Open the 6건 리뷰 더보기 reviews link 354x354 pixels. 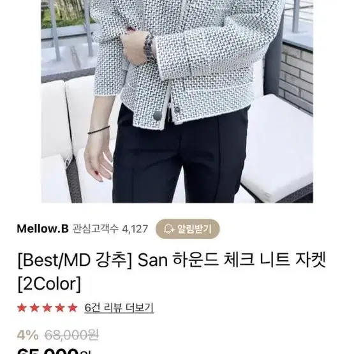click(x=119, y=307)
